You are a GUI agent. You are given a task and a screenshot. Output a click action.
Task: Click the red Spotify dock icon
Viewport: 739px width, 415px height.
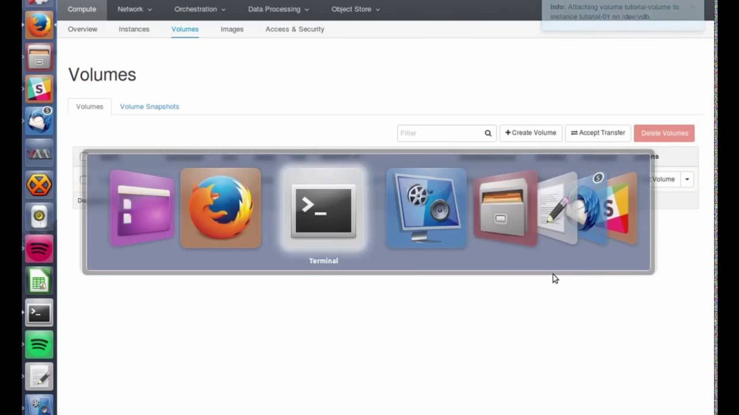click(x=39, y=249)
